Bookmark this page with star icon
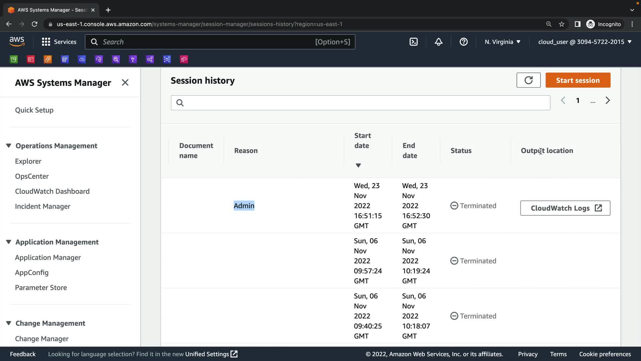Image resolution: width=641 pixels, height=361 pixels. pos(562,24)
